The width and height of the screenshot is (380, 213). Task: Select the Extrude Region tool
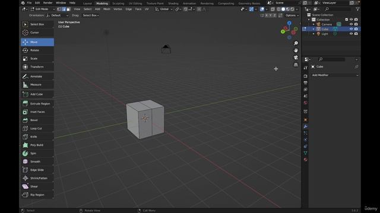pos(37,104)
